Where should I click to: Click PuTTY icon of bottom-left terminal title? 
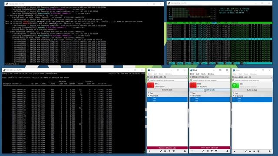coord(4,70)
